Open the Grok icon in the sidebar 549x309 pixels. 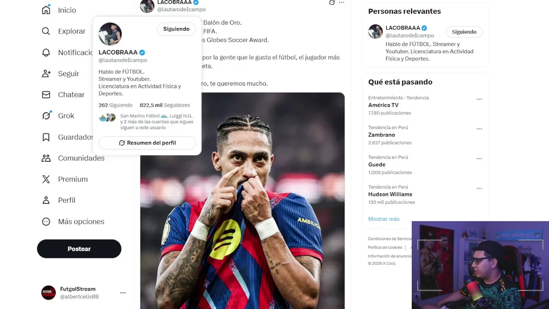[x=46, y=115]
